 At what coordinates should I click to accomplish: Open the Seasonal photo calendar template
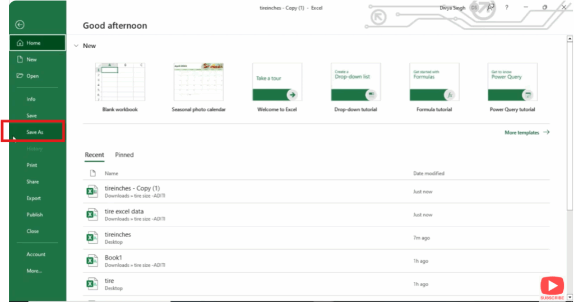click(198, 82)
